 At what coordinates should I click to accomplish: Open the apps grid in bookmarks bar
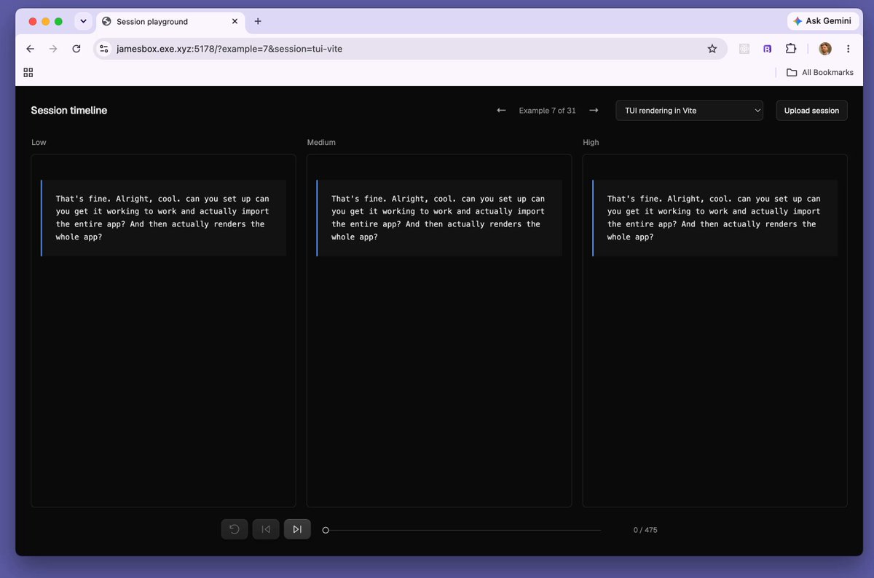(29, 72)
